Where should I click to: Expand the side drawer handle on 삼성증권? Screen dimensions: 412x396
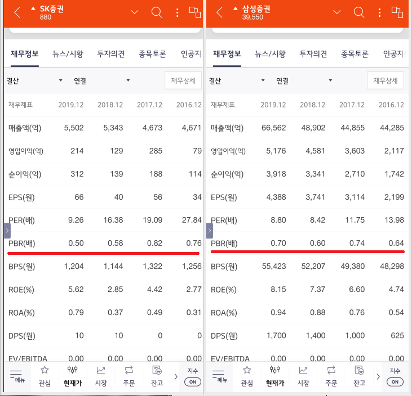(210, 231)
